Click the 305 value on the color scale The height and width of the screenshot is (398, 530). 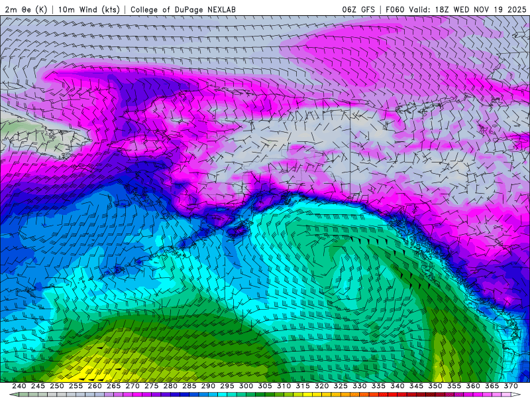(x=265, y=386)
